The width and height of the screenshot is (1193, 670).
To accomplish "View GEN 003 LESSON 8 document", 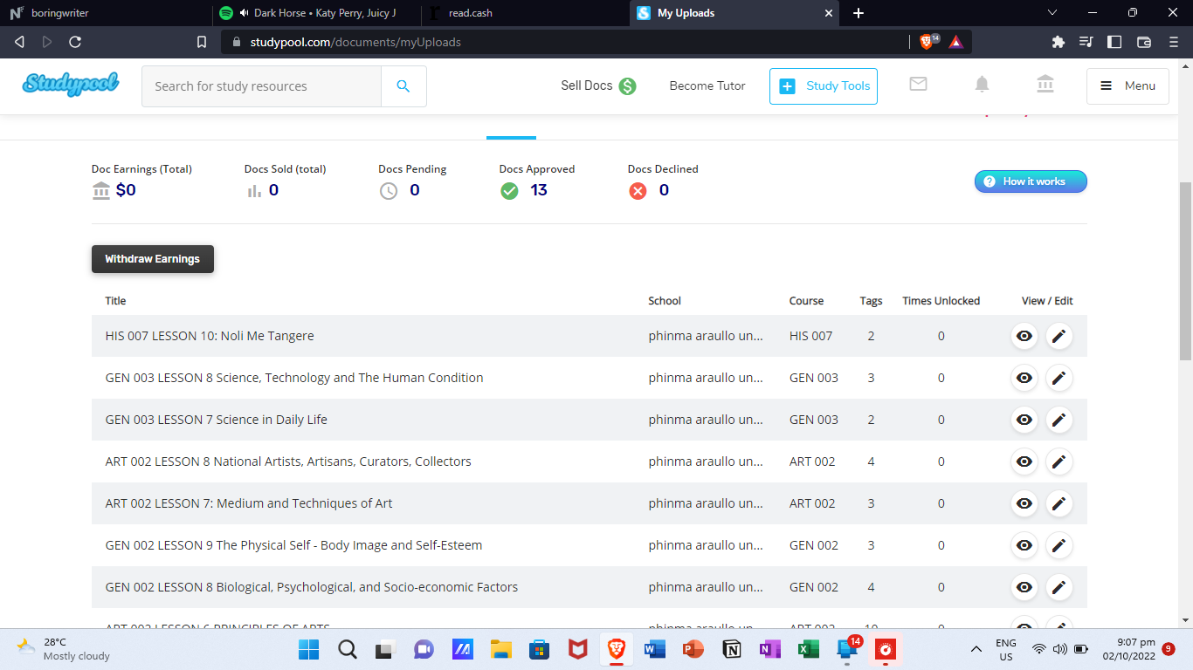I will tap(1024, 378).
